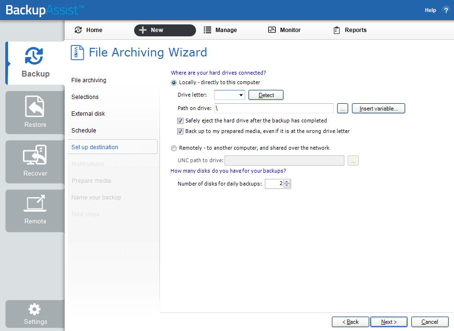Cancel the File Archiving Wizard
This screenshot has width=454, height=331.
click(x=430, y=322)
